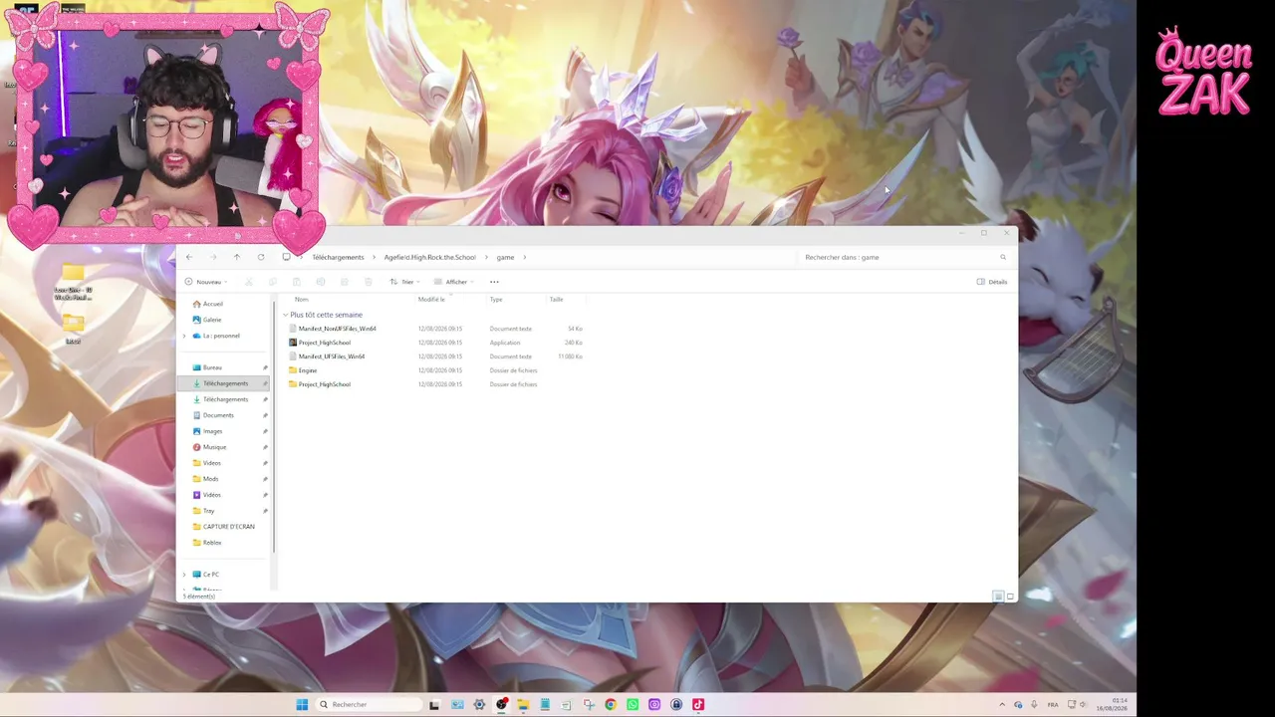The height and width of the screenshot is (717, 1275).
Task: Click the cut scissors icon in the toolbar
Action: point(249,282)
